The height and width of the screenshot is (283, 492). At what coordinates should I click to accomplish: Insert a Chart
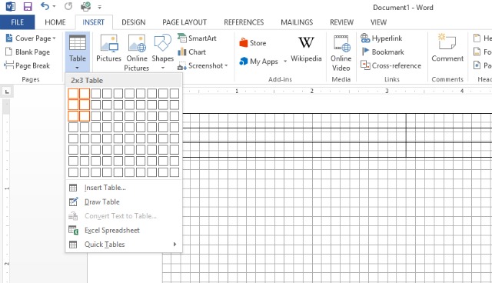191,52
